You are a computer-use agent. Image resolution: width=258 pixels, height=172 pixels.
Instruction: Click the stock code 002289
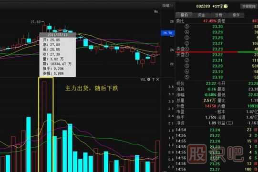click(x=203, y=6)
